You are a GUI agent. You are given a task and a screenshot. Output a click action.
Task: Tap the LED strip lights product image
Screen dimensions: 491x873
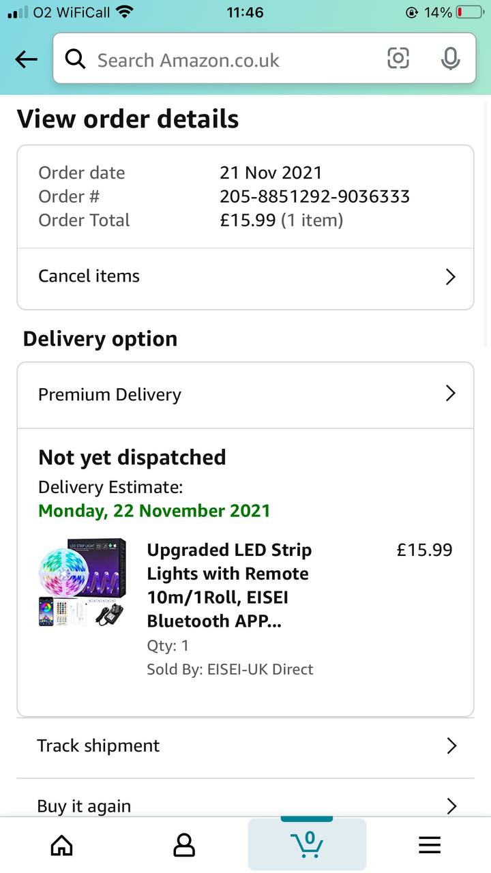tap(83, 582)
